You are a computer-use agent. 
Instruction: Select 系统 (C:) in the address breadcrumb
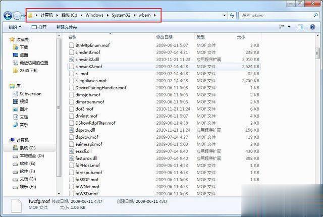(69, 15)
